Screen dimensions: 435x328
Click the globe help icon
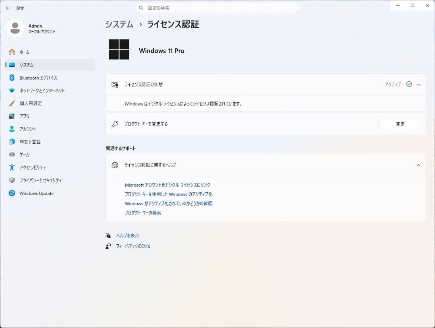coord(115,165)
